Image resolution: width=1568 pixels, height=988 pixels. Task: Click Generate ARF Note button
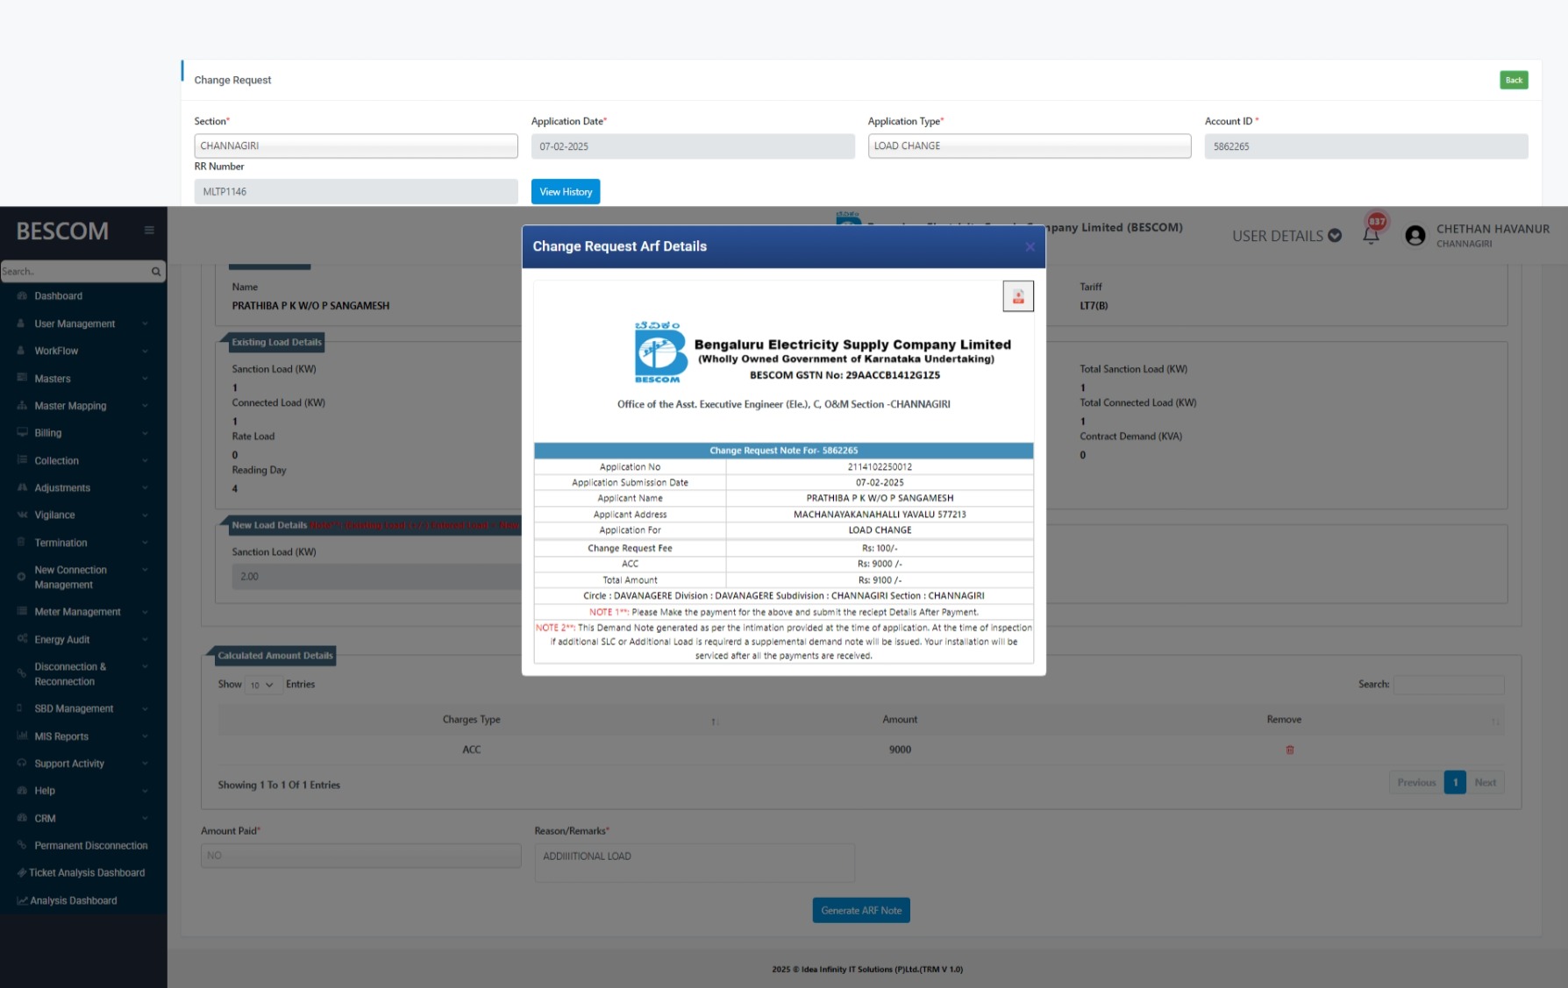tap(861, 910)
